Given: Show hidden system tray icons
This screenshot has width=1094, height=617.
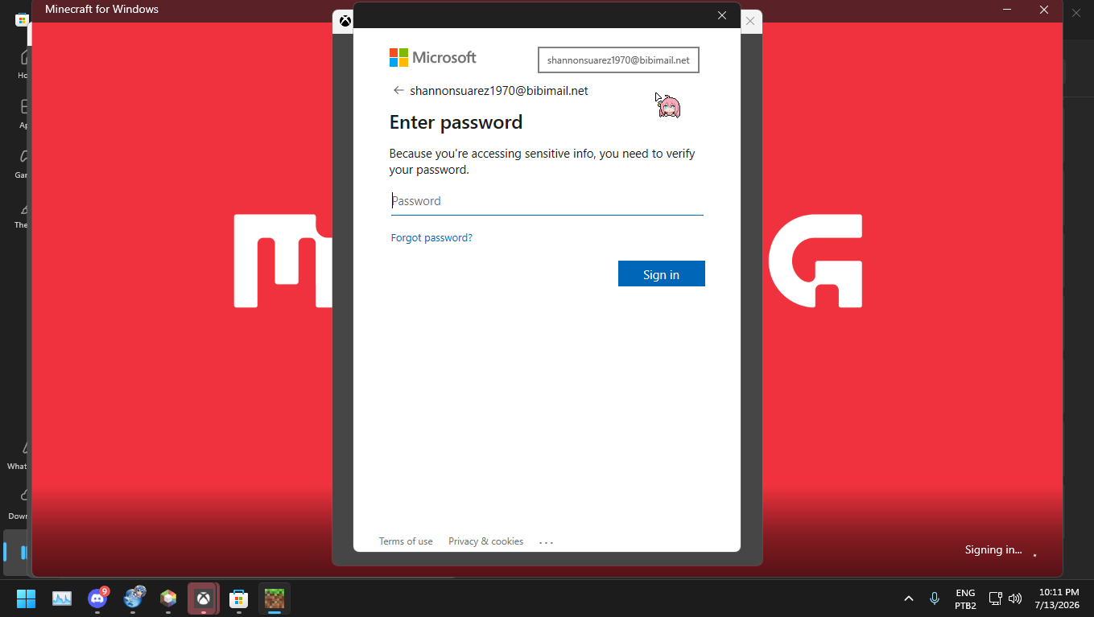Looking at the screenshot, I should 909,598.
